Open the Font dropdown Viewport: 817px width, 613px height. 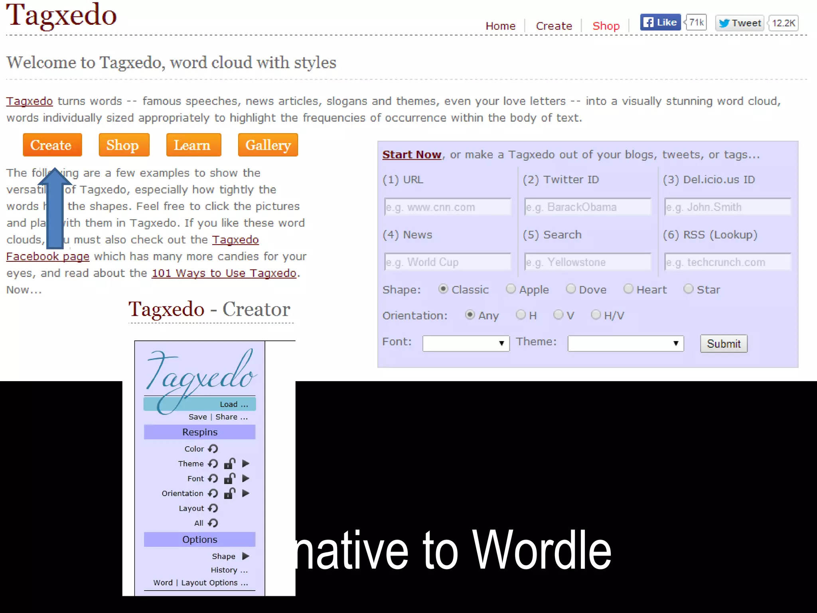coord(466,343)
